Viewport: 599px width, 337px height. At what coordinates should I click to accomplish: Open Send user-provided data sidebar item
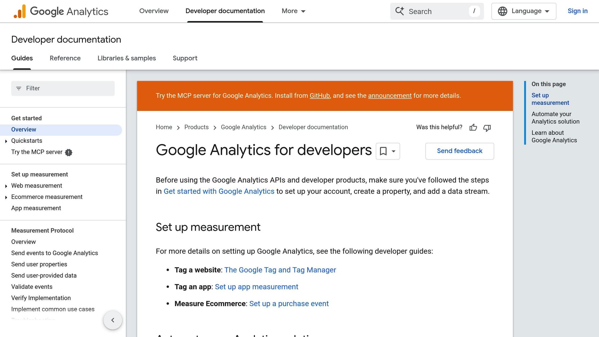point(44,276)
